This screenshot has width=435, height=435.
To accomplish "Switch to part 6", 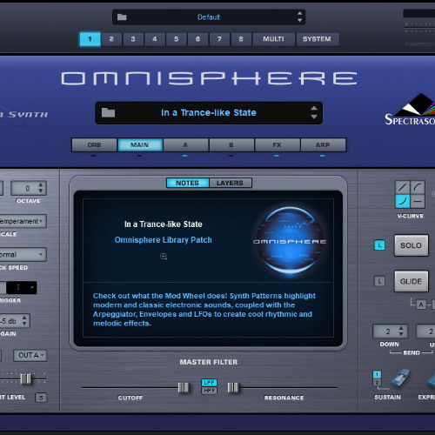I will [x=197, y=39].
